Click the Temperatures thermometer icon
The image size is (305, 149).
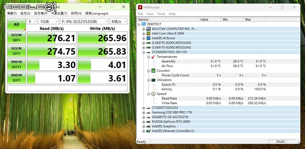point(153,57)
